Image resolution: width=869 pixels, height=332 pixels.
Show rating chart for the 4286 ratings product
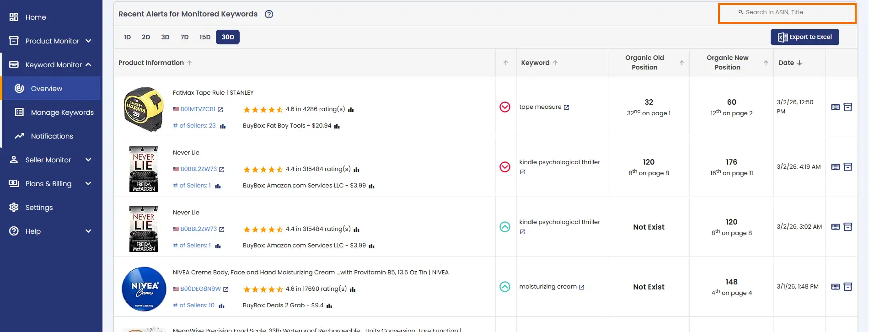[x=351, y=110]
